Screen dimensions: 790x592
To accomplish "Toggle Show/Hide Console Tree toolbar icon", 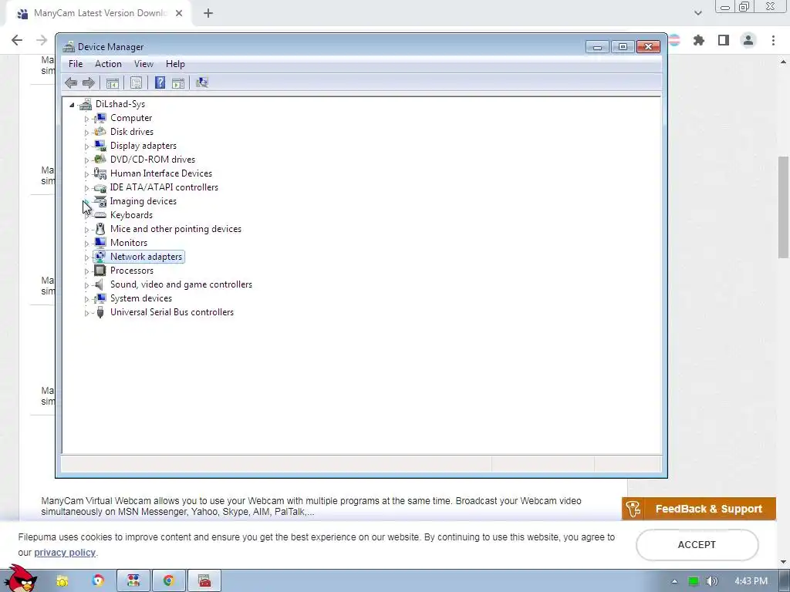I will pyautogui.click(x=113, y=83).
